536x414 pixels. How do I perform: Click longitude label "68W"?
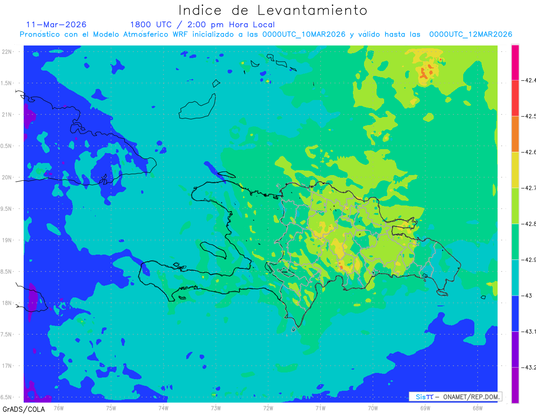[477, 408]
